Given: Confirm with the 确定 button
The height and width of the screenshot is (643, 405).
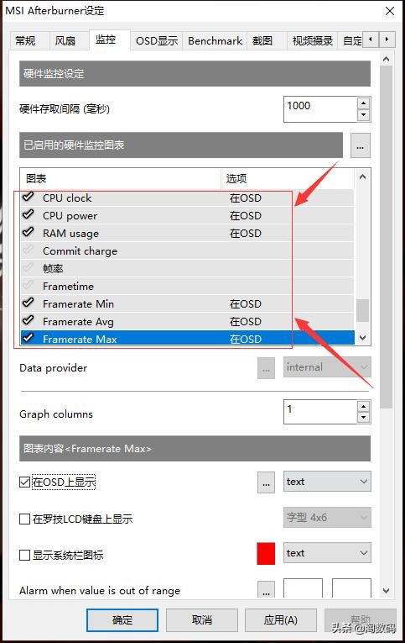Looking at the screenshot, I should (x=122, y=619).
